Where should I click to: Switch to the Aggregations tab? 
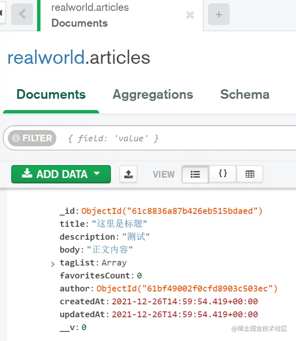[153, 94]
